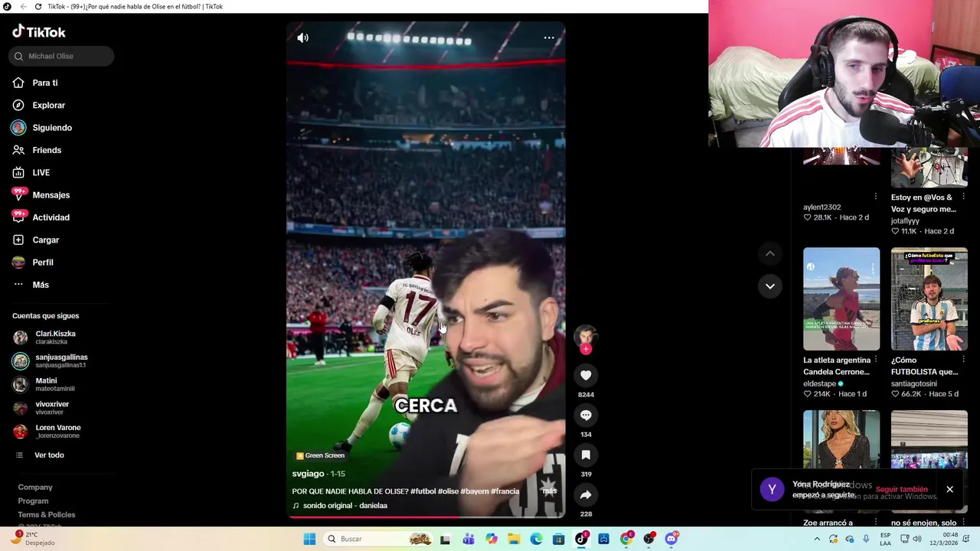Share the video with arrow icon
Screen dimensions: 980x551
tap(586, 494)
